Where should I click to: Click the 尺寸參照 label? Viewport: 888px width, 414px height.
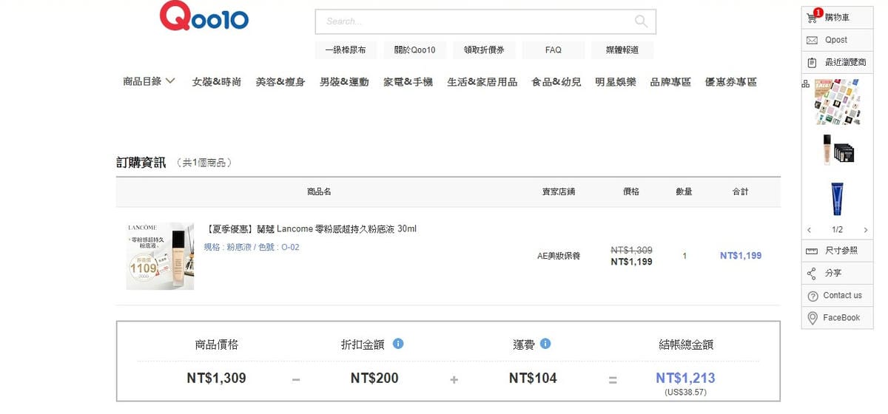[x=841, y=251]
